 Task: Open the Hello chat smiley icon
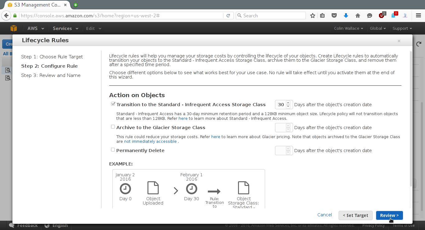(x=370, y=16)
